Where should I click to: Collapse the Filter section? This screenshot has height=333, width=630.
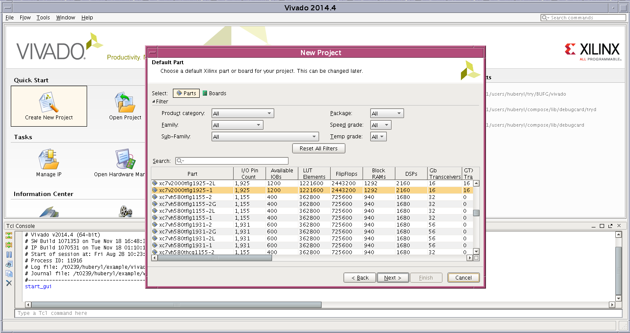[154, 102]
